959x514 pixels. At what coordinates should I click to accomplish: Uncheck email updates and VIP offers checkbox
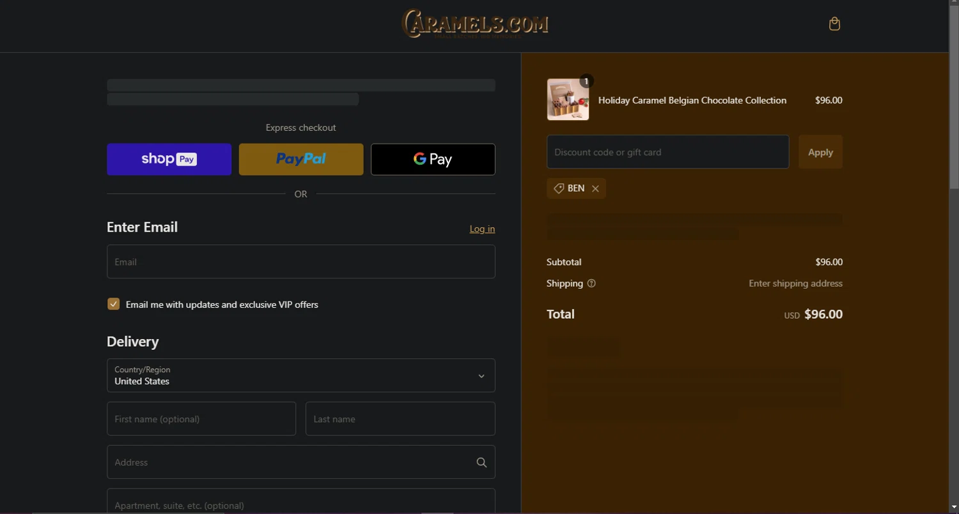(x=113, y=304)
